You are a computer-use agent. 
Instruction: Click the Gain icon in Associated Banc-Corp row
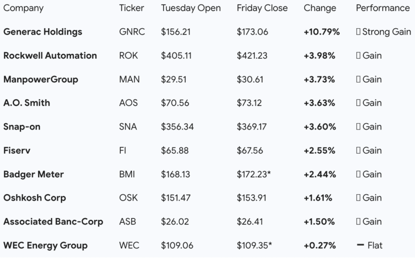coord(358,222)
